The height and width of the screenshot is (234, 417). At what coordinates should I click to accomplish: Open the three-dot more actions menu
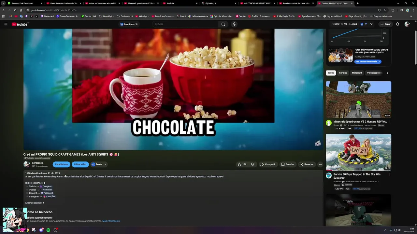click(x=320, y=164)
